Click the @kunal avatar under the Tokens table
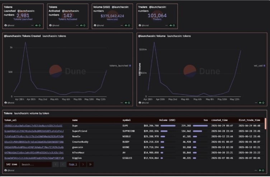 tap(5, 170)
